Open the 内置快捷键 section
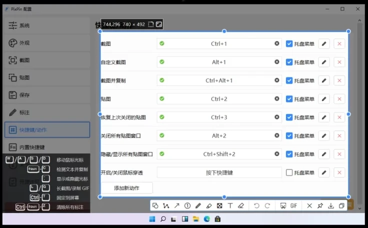This screenshot has width=368, height=228. coord(47,147)
